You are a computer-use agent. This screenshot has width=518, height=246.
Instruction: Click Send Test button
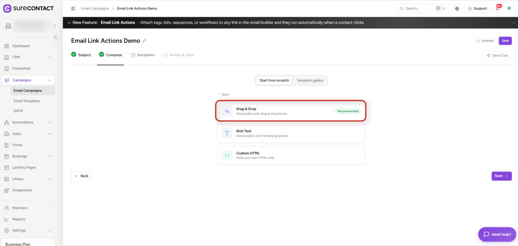pos(497,56)
